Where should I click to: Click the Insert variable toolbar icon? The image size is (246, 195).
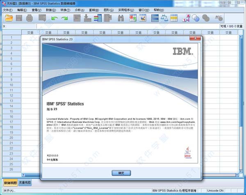[143, 18]
